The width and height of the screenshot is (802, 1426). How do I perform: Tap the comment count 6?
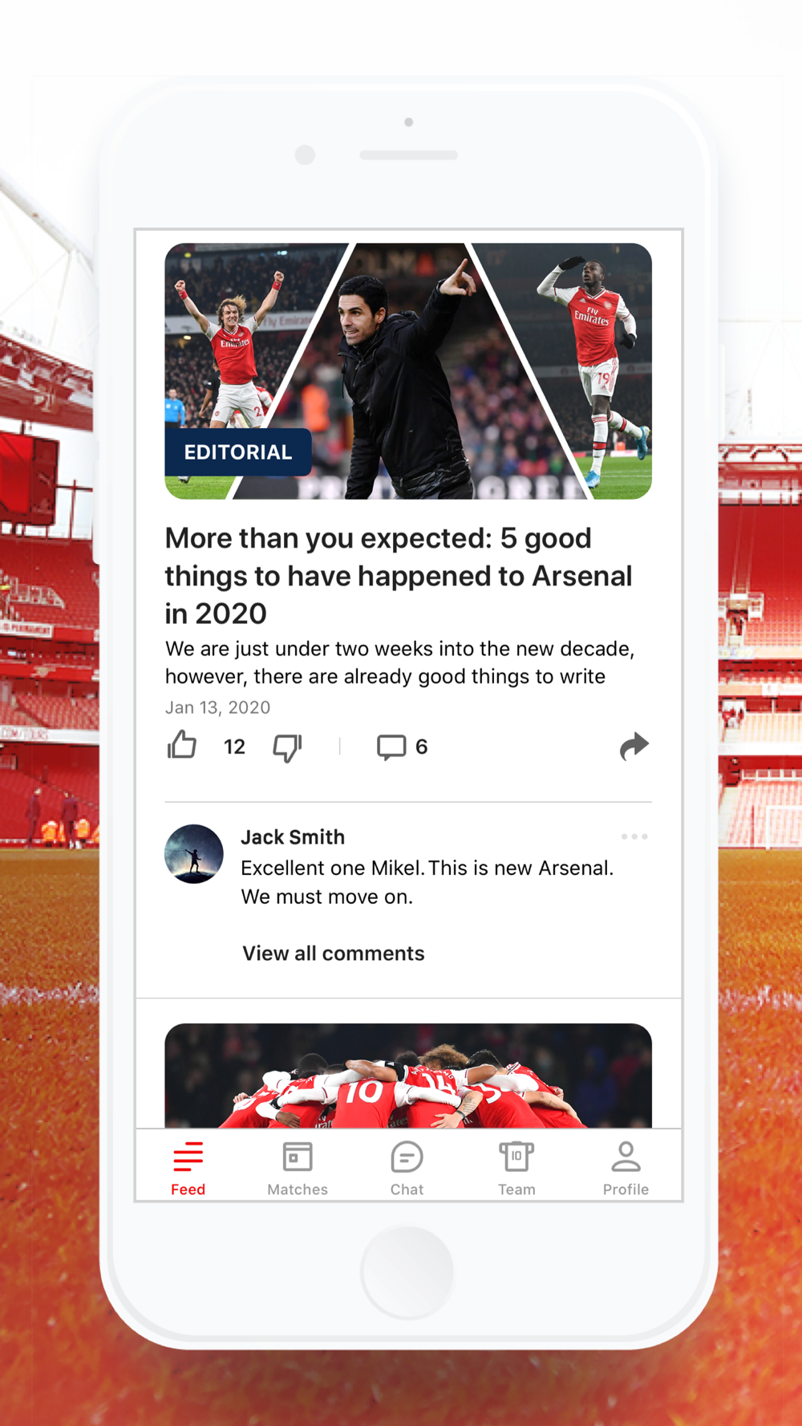pos(422,747)
